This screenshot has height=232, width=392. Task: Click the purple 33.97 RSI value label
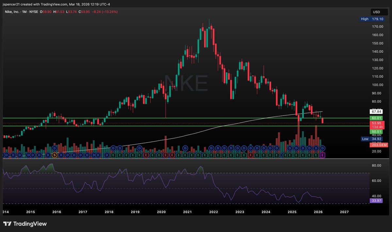376,200
